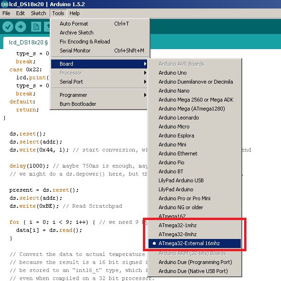The width and height of the screenshot is (281, 281).
Task: Expand the Serial Port submenu
Action: coord(99,82)
